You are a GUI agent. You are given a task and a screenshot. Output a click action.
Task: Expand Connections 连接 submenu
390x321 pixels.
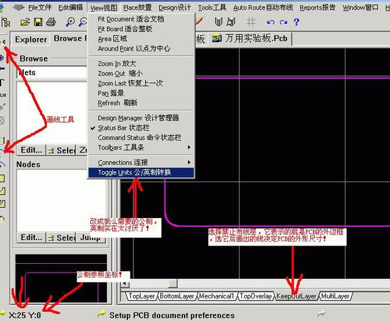click(x=141, y=163)
